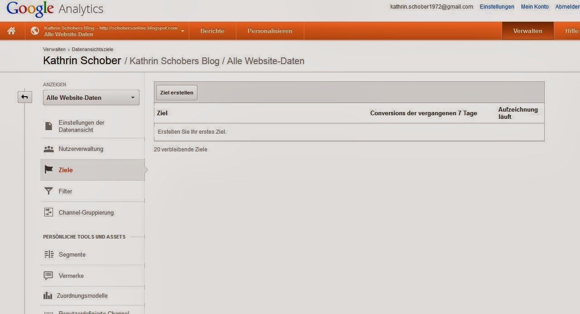The image size is (580, 314).
Task: Click the Channel-Gruppierung icon
Action: pyautogui.click(x=48, y=212)
